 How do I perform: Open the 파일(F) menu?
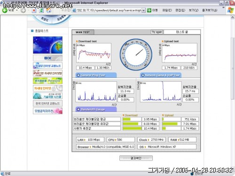pos(167,10)
